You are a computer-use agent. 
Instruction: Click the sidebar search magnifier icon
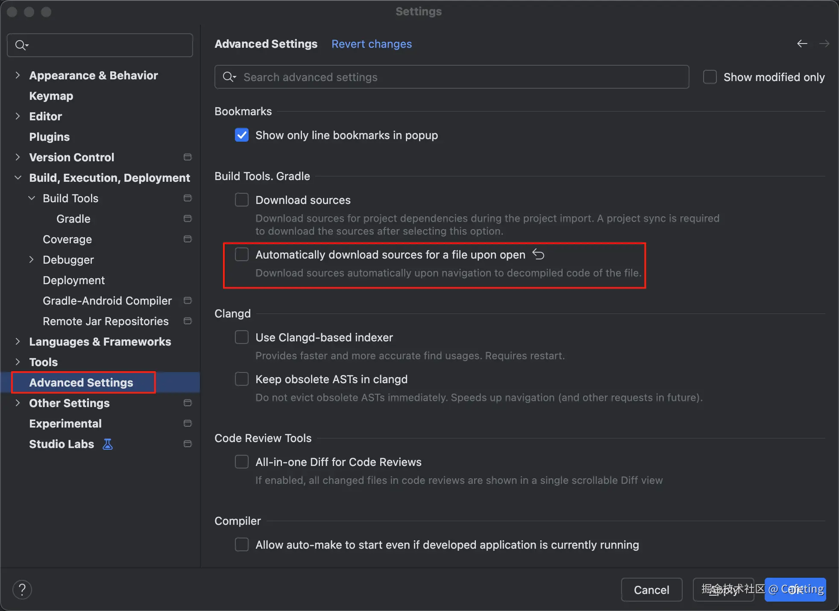(x=21, y=45)
